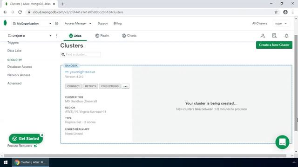298x167 pixels.
Task: Click the MongoDB leaf logo
Action: coord(5,23)
